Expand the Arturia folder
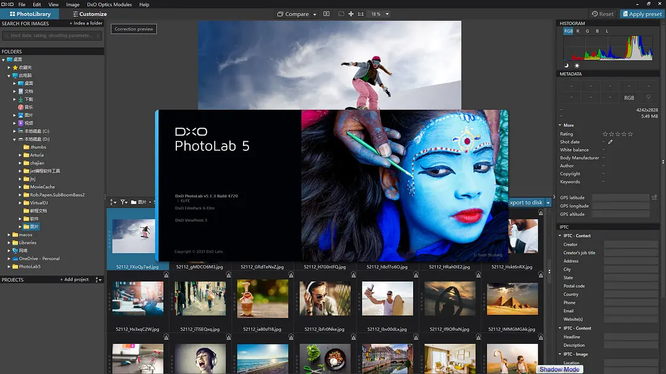Viewport: 666px width, 374px height. (x=20, y=155)
